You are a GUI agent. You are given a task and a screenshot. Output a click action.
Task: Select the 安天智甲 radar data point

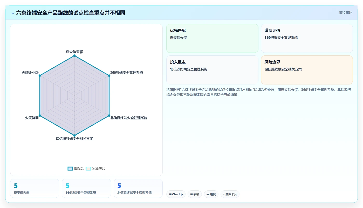point(40,116)
